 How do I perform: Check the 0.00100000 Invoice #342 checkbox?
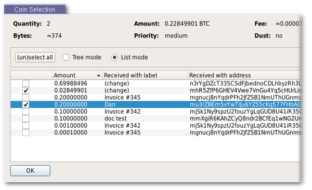25,126
